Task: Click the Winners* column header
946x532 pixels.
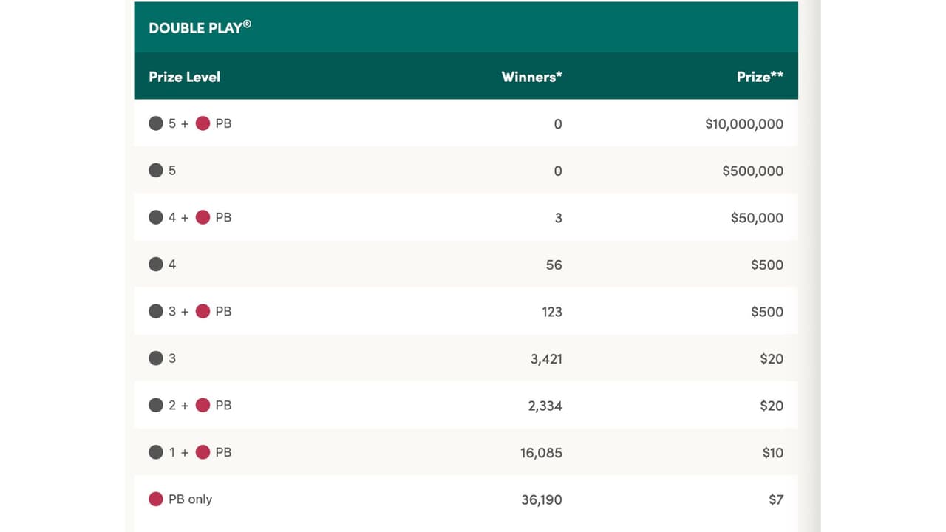Action: pyautogui.click(x=531, y=77)
